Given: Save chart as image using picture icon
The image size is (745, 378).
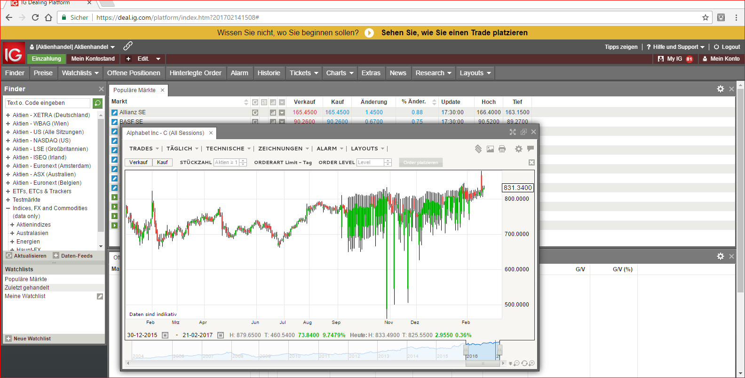Looking at the screenshot, I should point(490,149).
